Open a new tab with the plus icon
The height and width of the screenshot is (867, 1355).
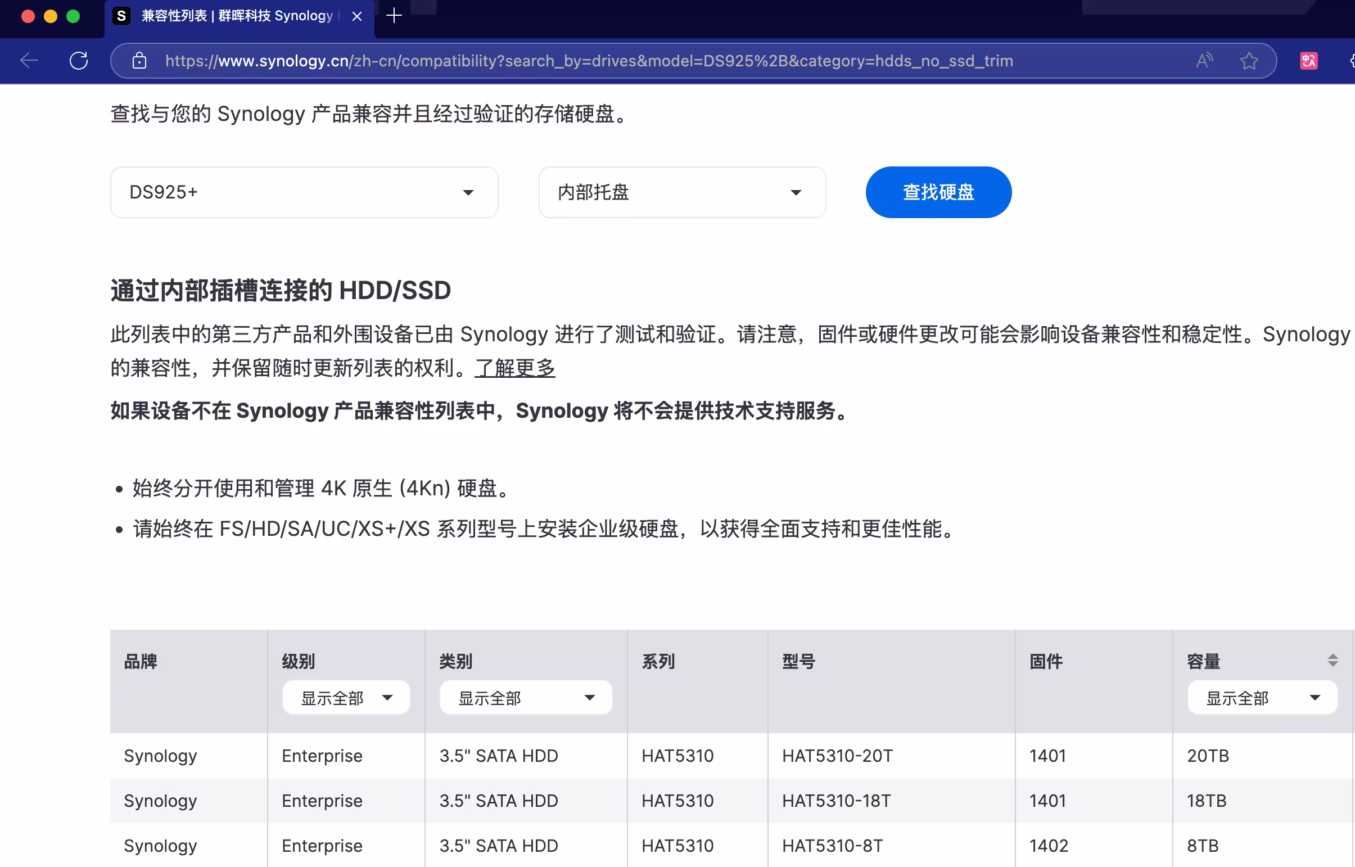[x=394, y=16]
